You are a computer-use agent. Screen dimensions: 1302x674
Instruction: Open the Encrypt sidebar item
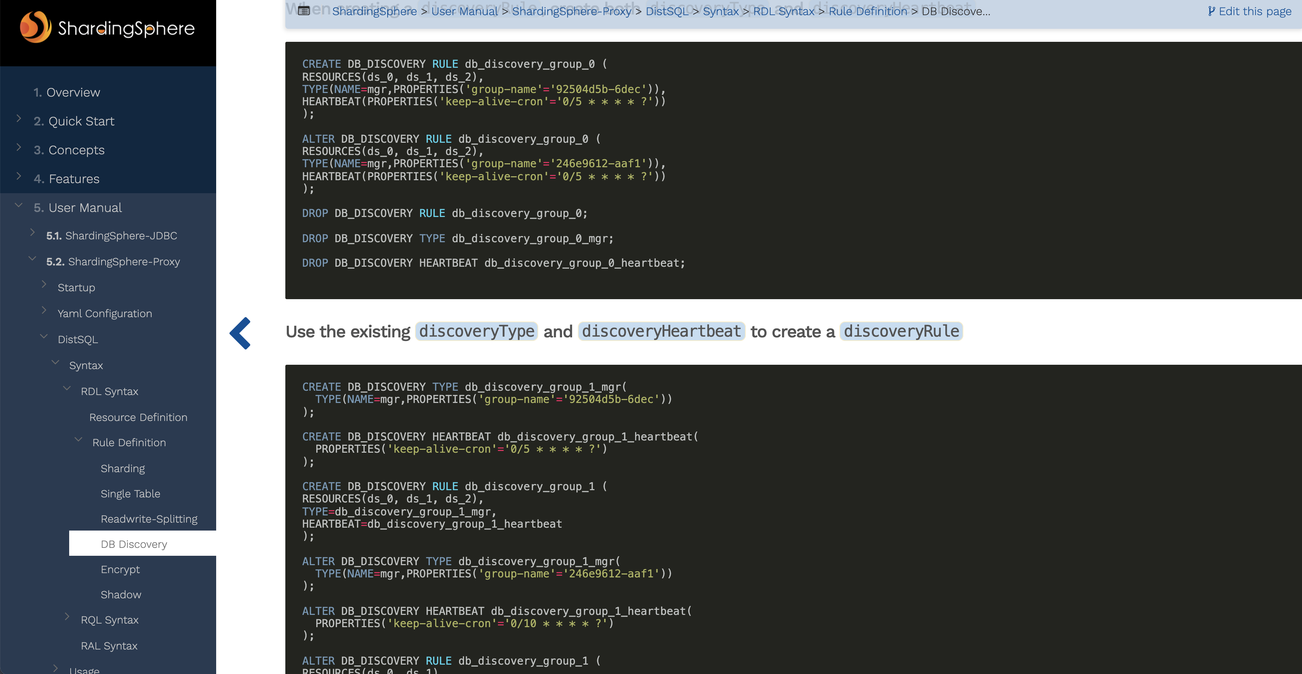point(120,569)
